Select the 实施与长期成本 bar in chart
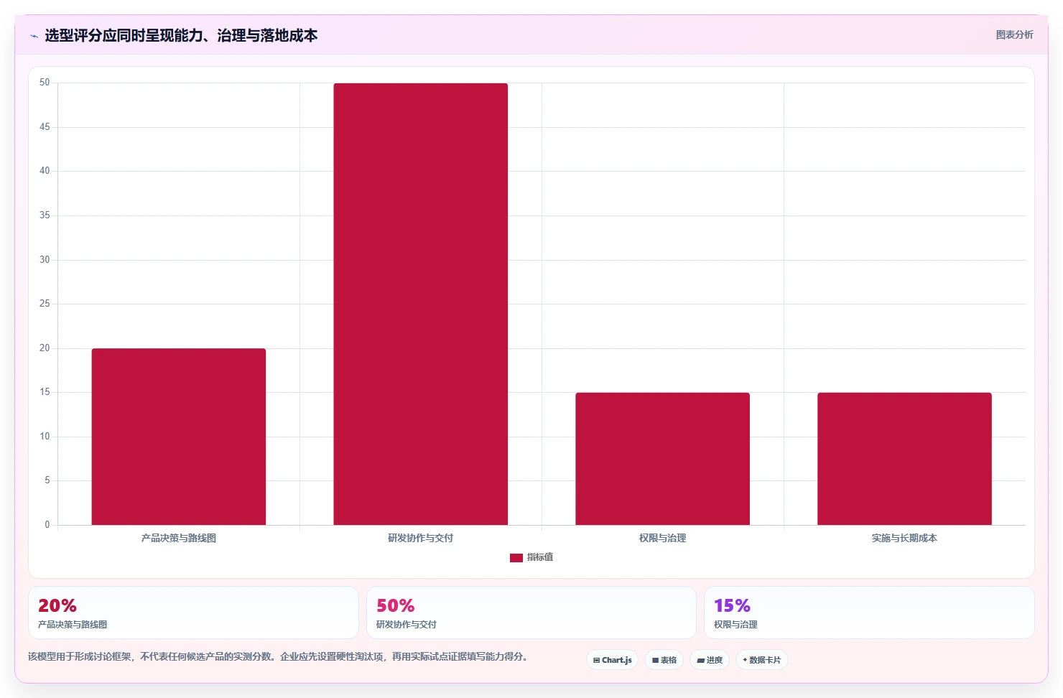The height and width of the screenshot is (698, 1063). coord(904,459)
